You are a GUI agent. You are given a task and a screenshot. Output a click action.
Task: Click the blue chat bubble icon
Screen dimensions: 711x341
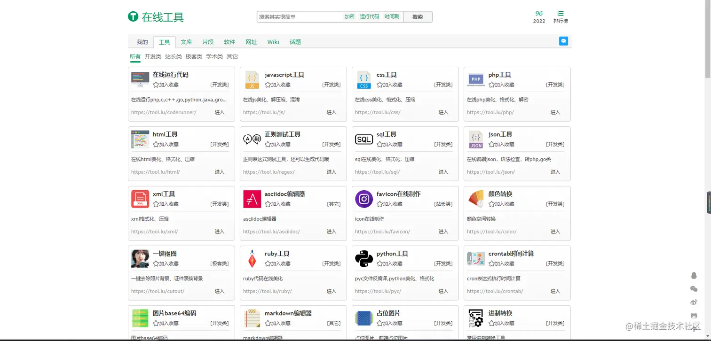tap(563, 41)
